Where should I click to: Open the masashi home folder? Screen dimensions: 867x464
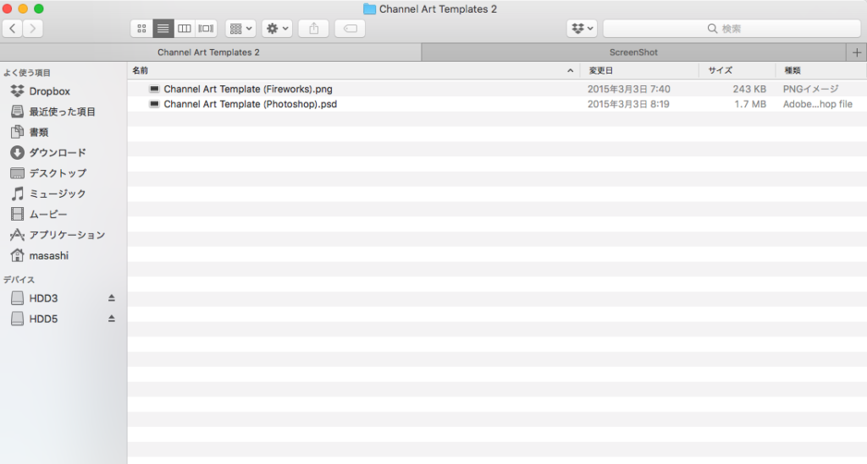(x=48, y=255)
